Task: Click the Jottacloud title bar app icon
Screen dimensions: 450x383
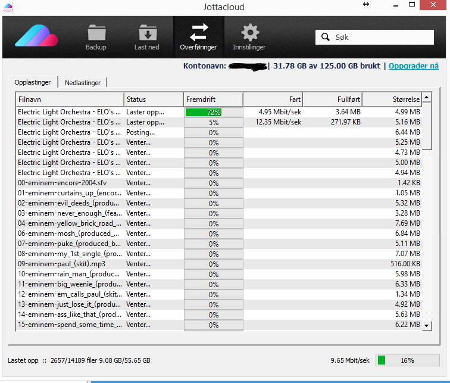Action: coord(8,7)
